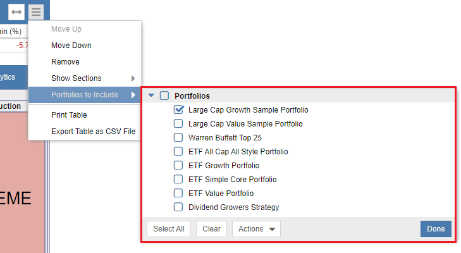The width and height of the screenshot is (461, 253).
Task: Enable ETF Value Portfolio checkbox
Action: [x=178, y=193]
